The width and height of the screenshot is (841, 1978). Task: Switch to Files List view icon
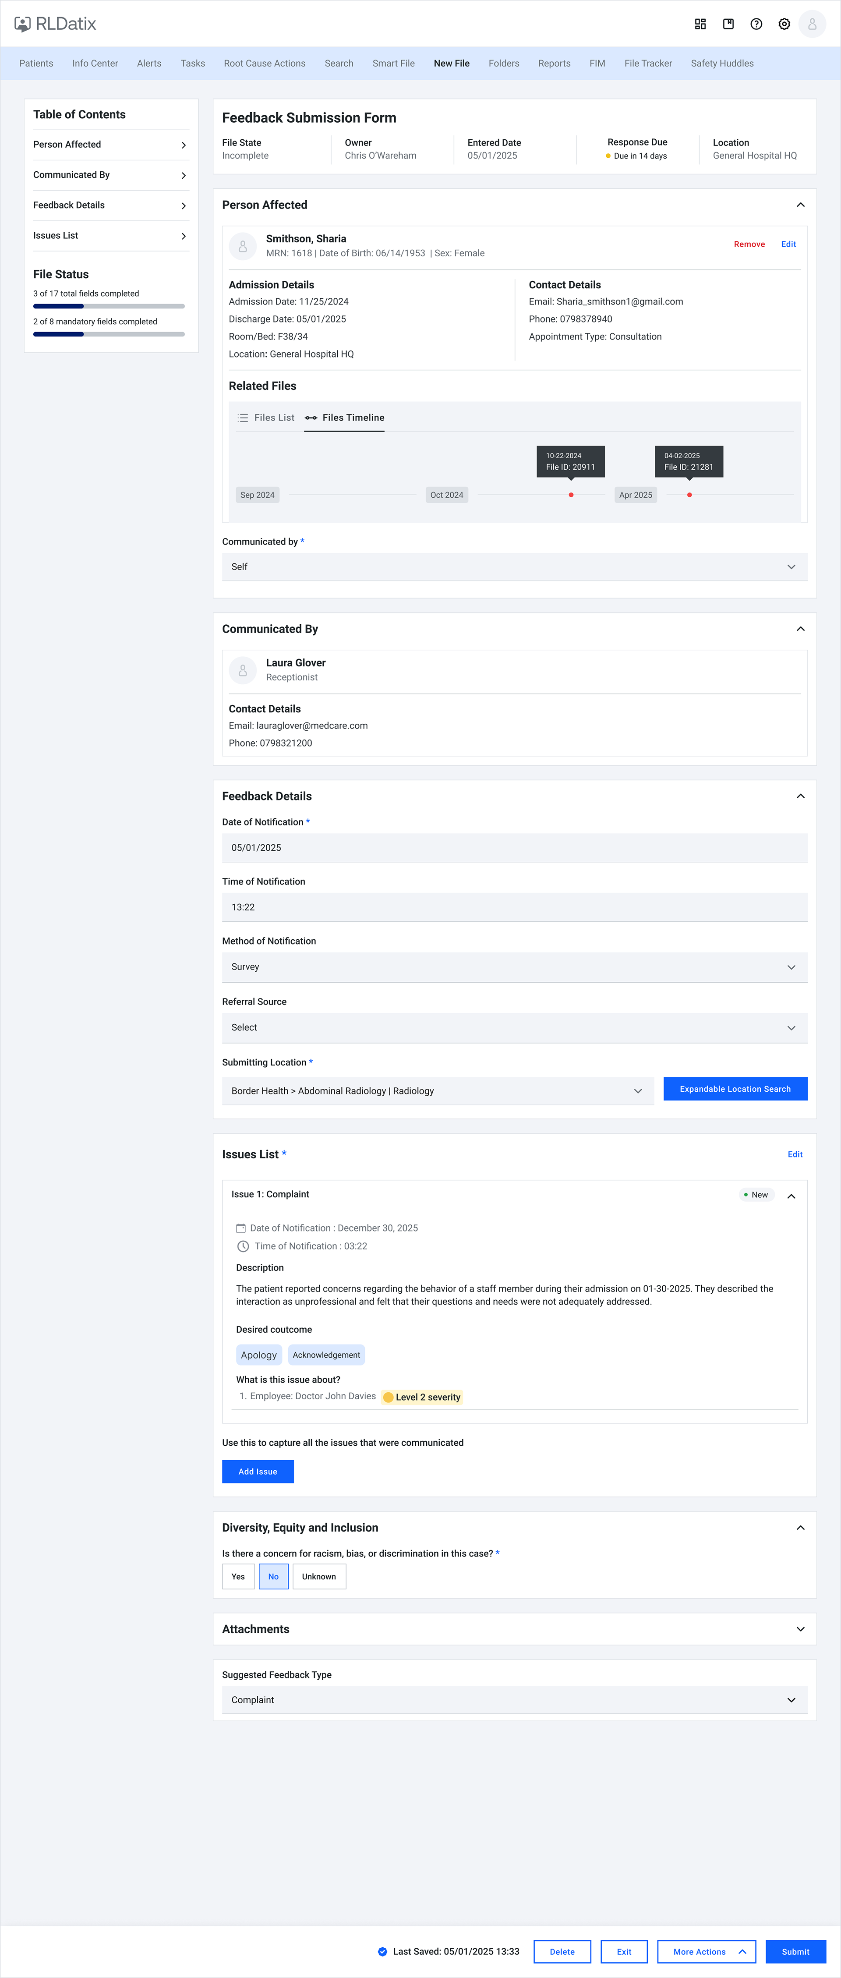243,418
